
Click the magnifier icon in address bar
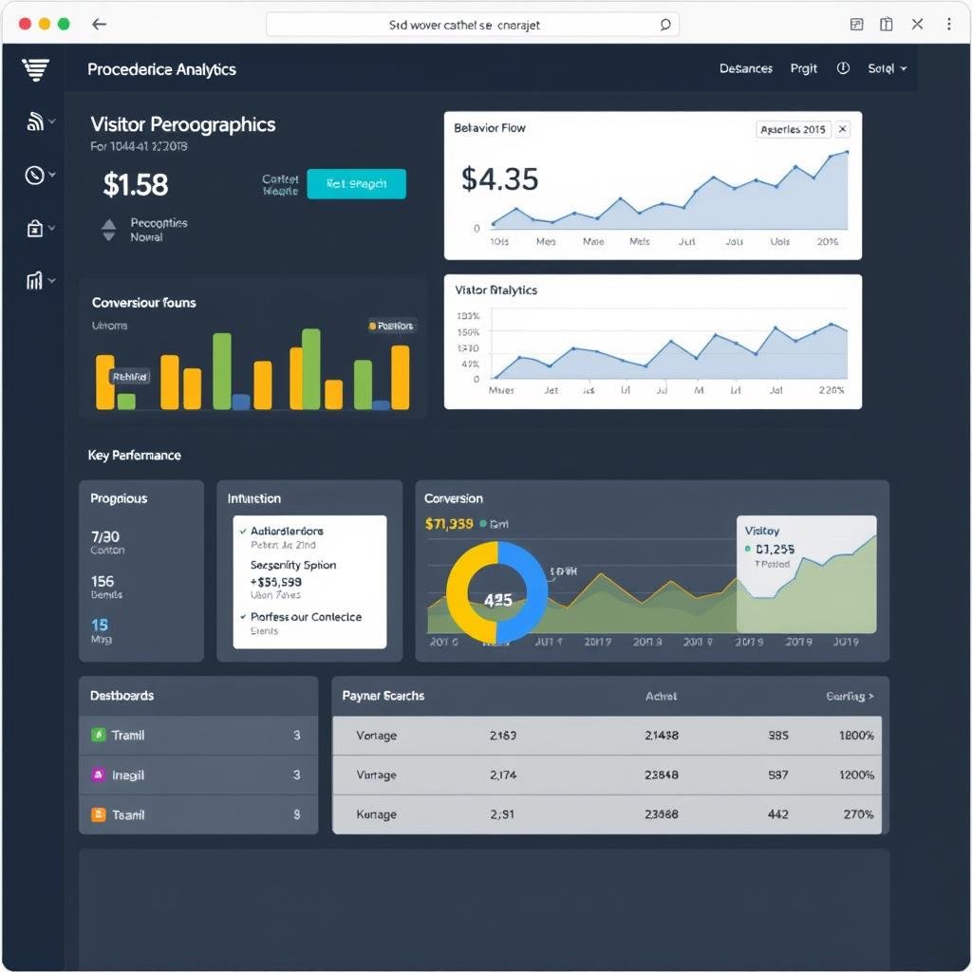665,25
